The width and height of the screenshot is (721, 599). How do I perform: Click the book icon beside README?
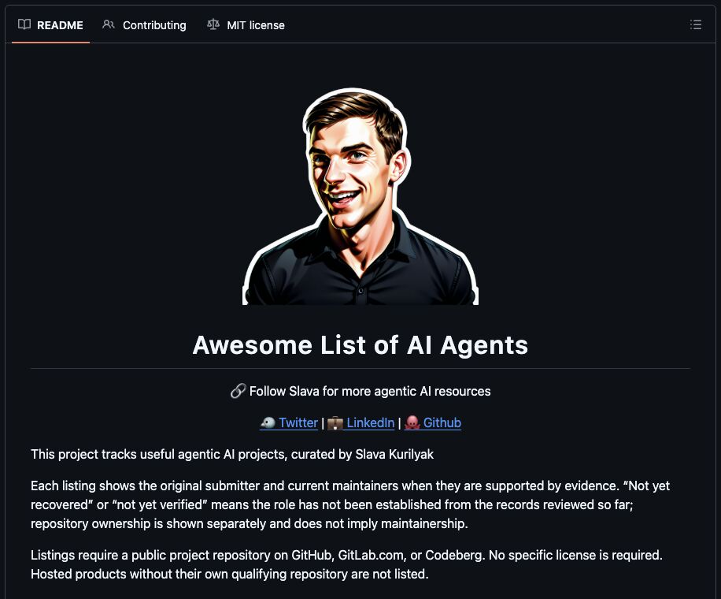coord(24,24)
